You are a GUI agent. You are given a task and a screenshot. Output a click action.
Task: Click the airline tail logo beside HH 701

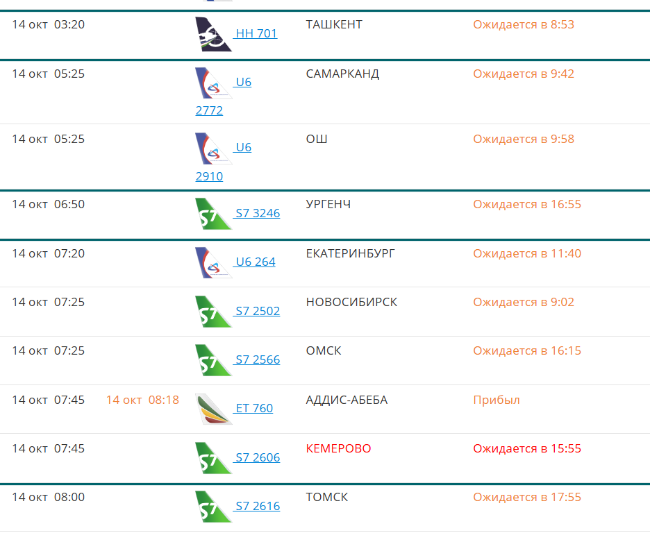tap(213, 34)
